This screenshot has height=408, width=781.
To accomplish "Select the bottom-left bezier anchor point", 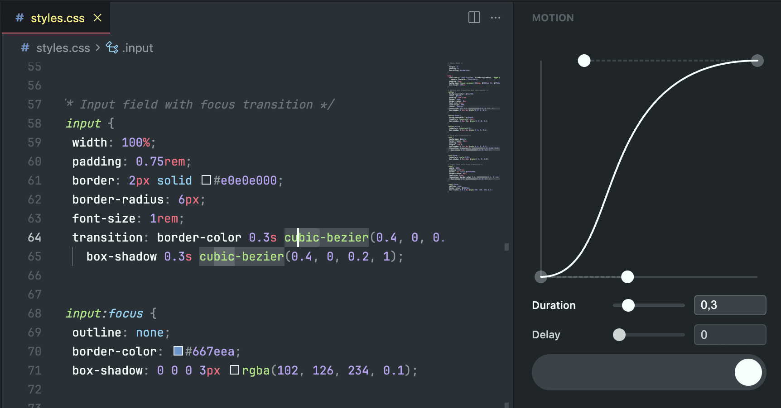I will (541, 277).
